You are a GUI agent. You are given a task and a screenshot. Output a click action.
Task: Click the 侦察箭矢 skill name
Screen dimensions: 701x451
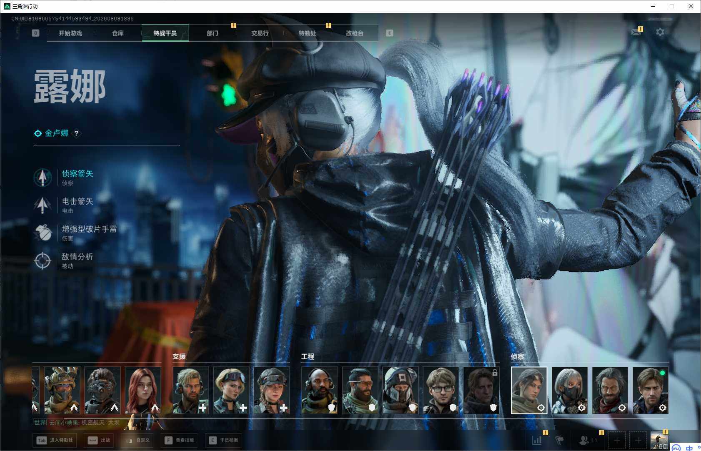coord(78,173)
